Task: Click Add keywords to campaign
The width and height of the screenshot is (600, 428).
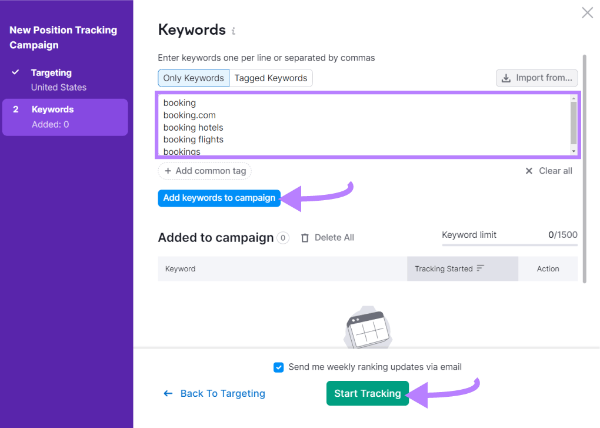Action: (219, 198)
